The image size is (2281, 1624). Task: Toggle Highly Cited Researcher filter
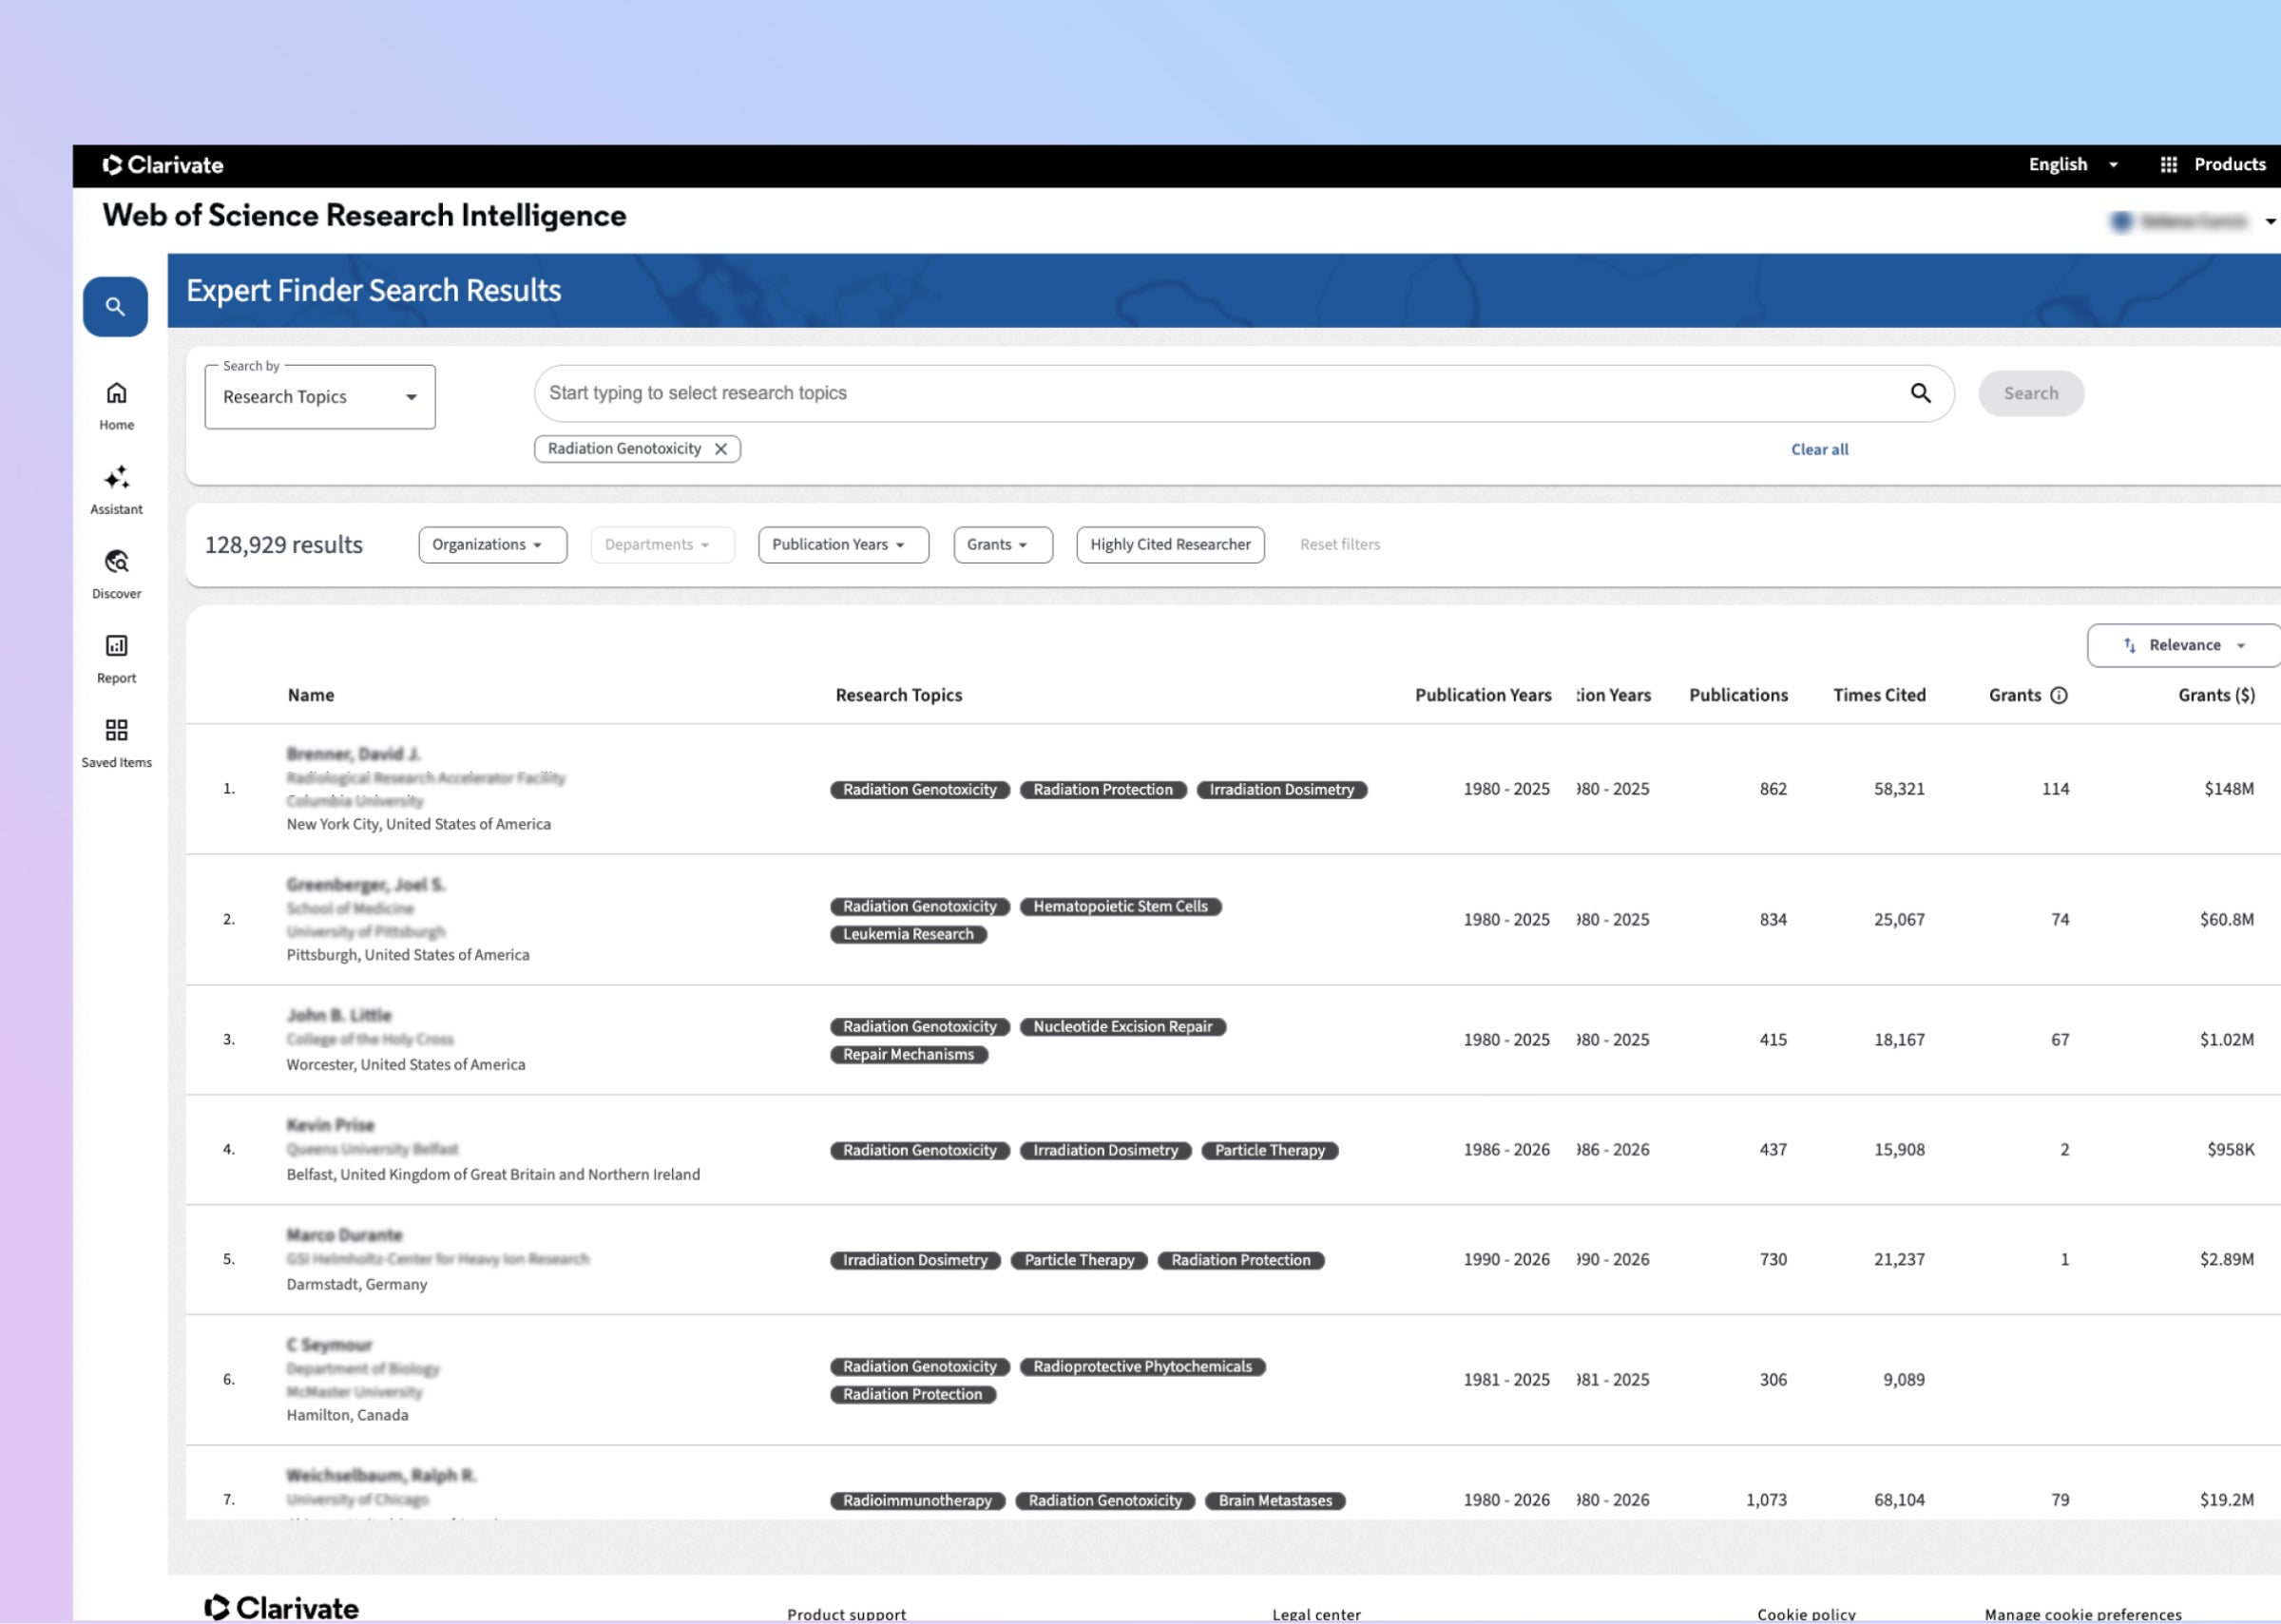tap(1169, 545)
